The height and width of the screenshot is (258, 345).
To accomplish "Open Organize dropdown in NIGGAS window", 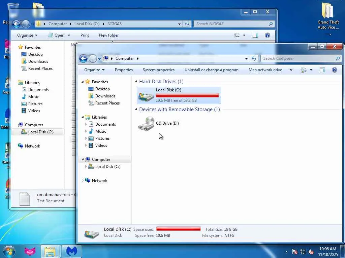I will (x=27, y=35).
